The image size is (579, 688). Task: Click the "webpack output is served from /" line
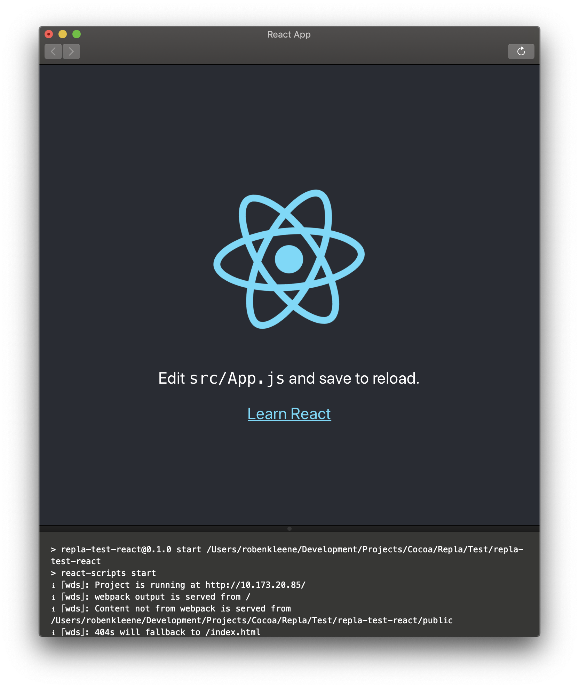[151, 597]
